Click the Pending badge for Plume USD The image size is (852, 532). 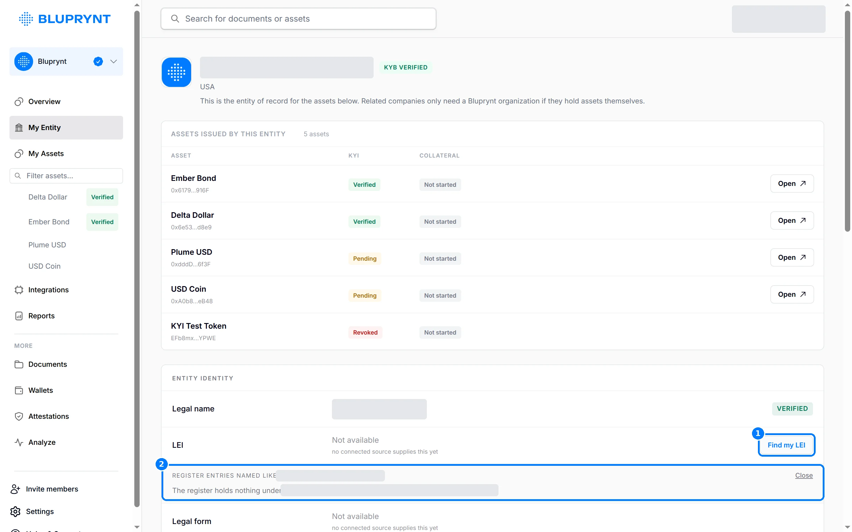[x=365, y=259]
